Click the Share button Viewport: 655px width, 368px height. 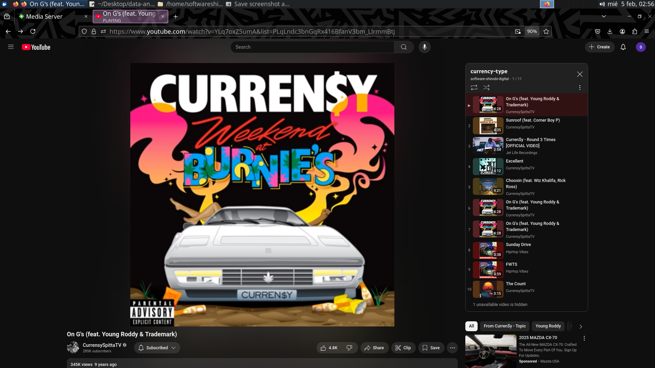tap(374, 348)
